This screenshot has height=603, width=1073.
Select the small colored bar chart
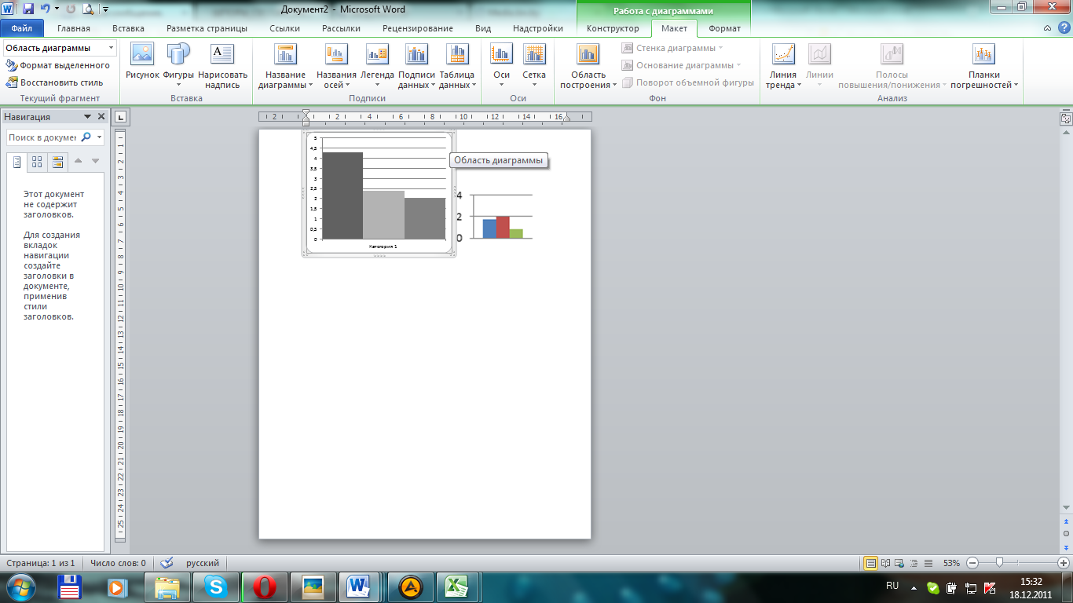pos(495,217)
